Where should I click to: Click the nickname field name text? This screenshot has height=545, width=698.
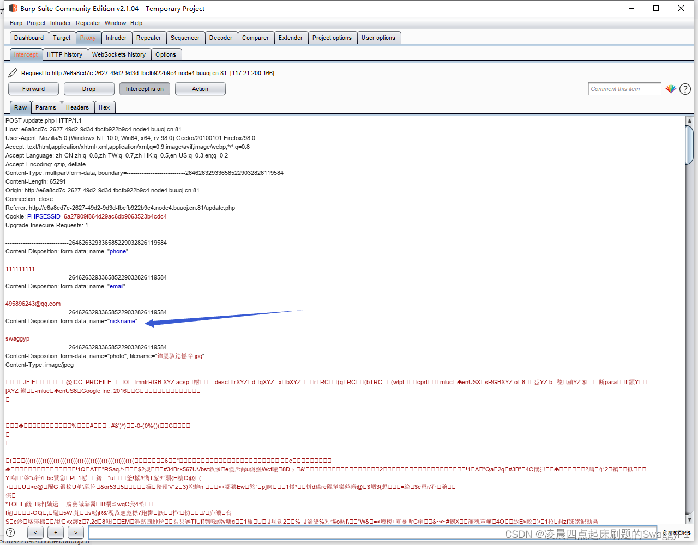coord(122,321)
